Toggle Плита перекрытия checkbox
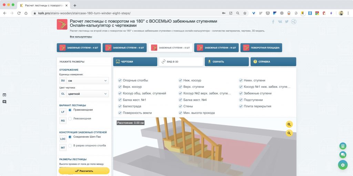 [241, 106]
